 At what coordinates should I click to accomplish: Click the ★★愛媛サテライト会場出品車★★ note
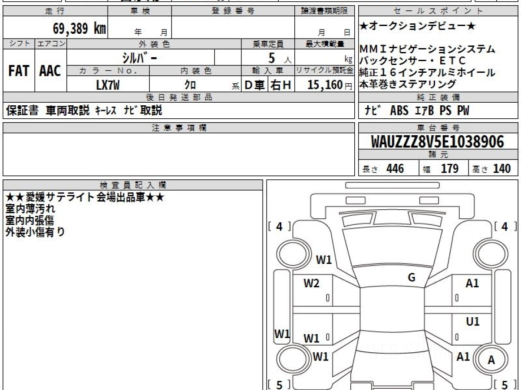[85, 198]
